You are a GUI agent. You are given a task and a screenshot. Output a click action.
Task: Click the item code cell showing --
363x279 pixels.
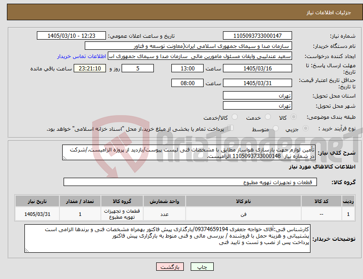322,214
